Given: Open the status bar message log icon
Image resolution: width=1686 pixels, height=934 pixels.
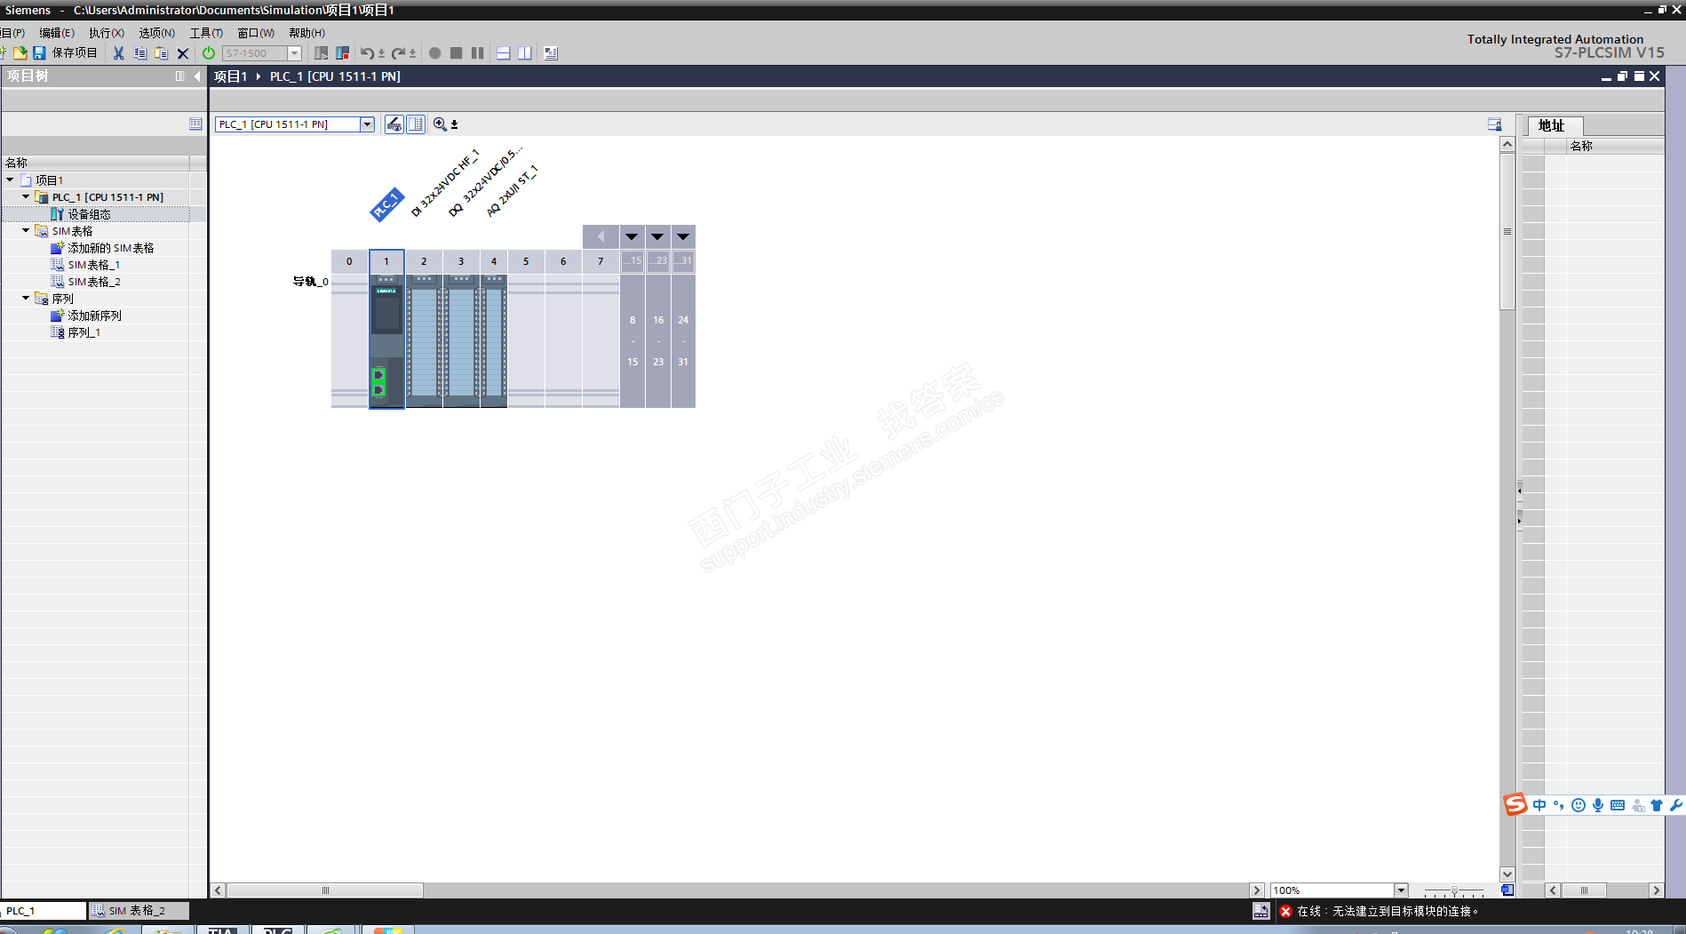Looking at the screenshot, I should pyautogui.click(x=1261, y=911).
